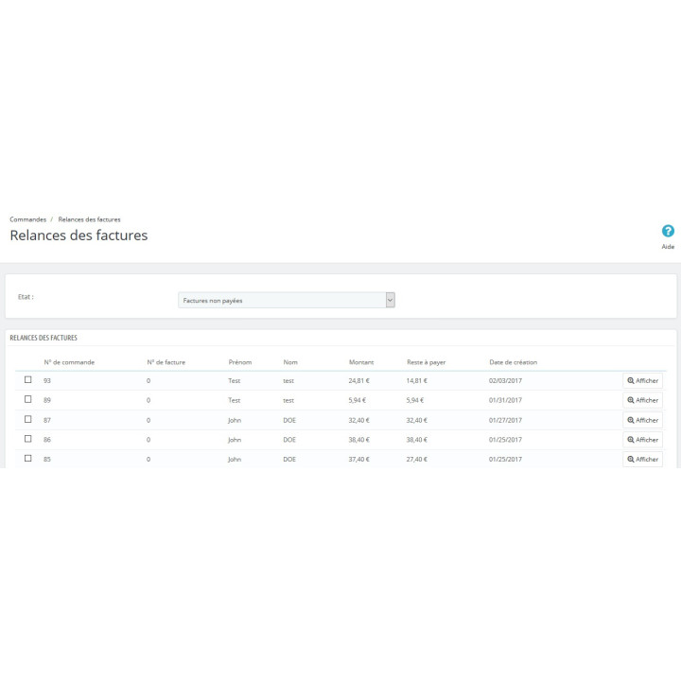View order 87 with Afficher
681x681 pixels.
pos(642,420)
